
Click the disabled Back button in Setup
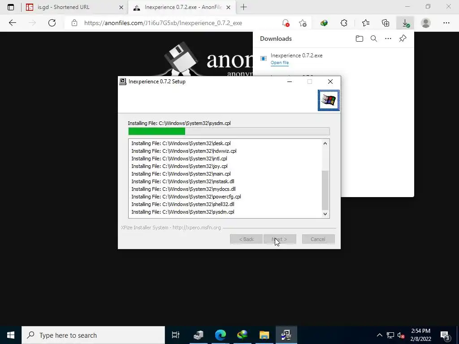(246, 239)
